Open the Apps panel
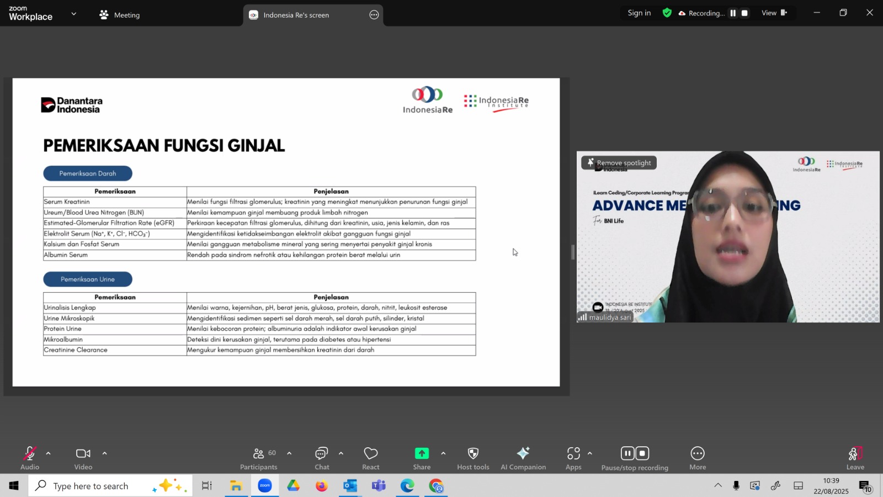Viewport: 883px width, 497px height. coord(573,458)
